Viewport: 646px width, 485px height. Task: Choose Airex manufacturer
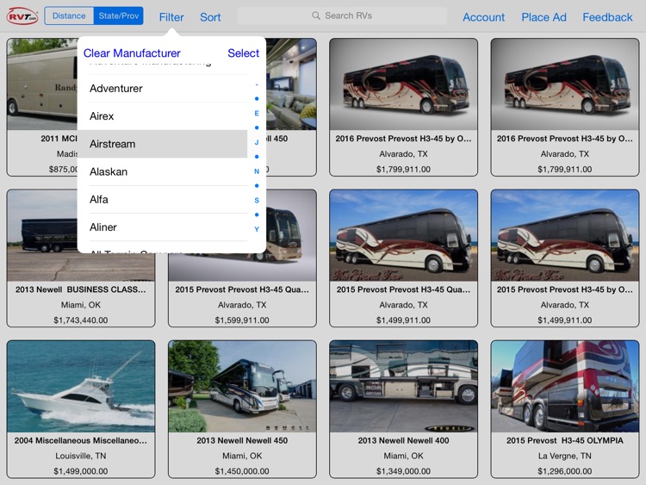(x=163, y=116)
